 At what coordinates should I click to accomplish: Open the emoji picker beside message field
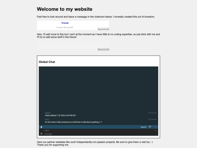tap(42, 134)
